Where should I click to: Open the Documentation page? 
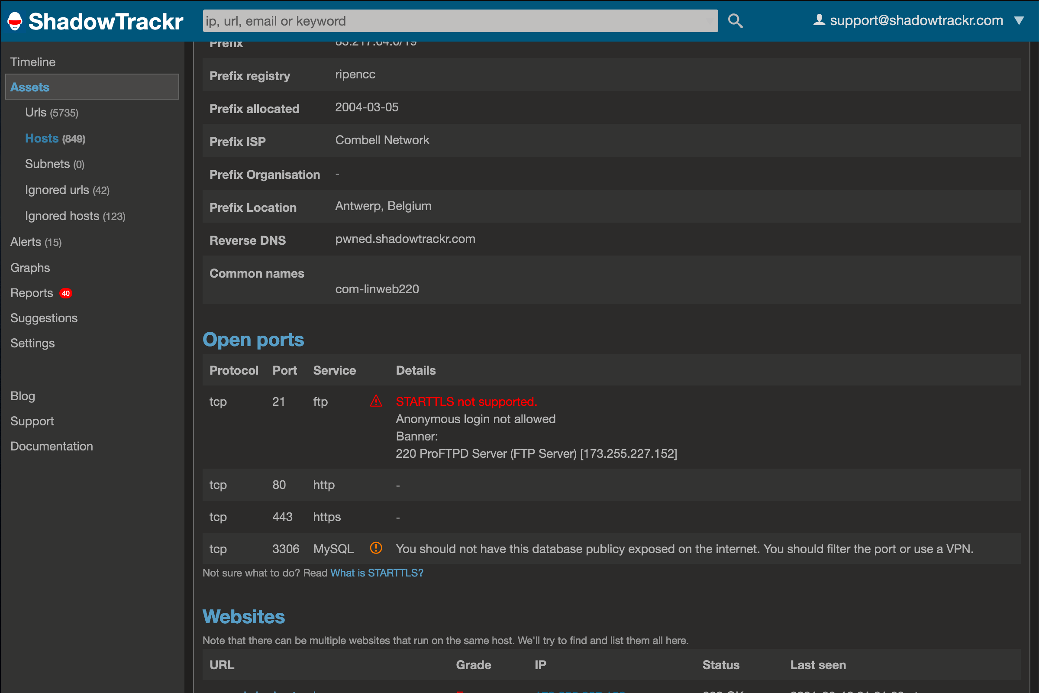tap(51, 446)
